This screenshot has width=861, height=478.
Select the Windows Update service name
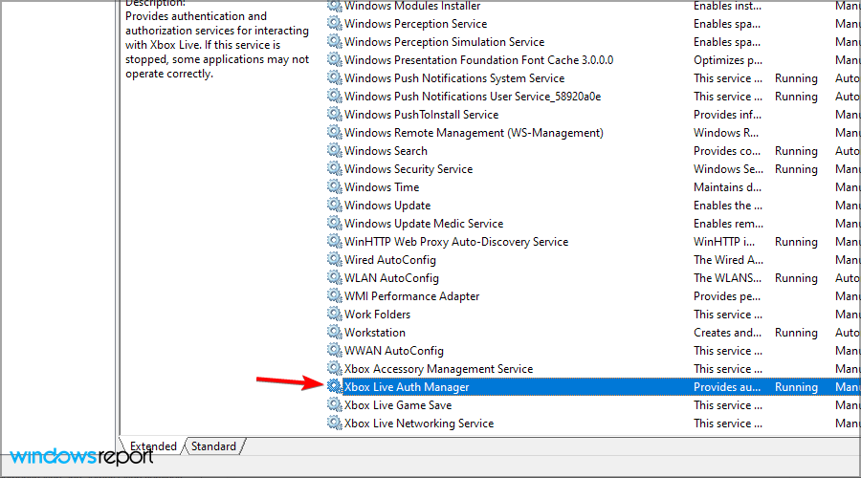tap(387, 206)
